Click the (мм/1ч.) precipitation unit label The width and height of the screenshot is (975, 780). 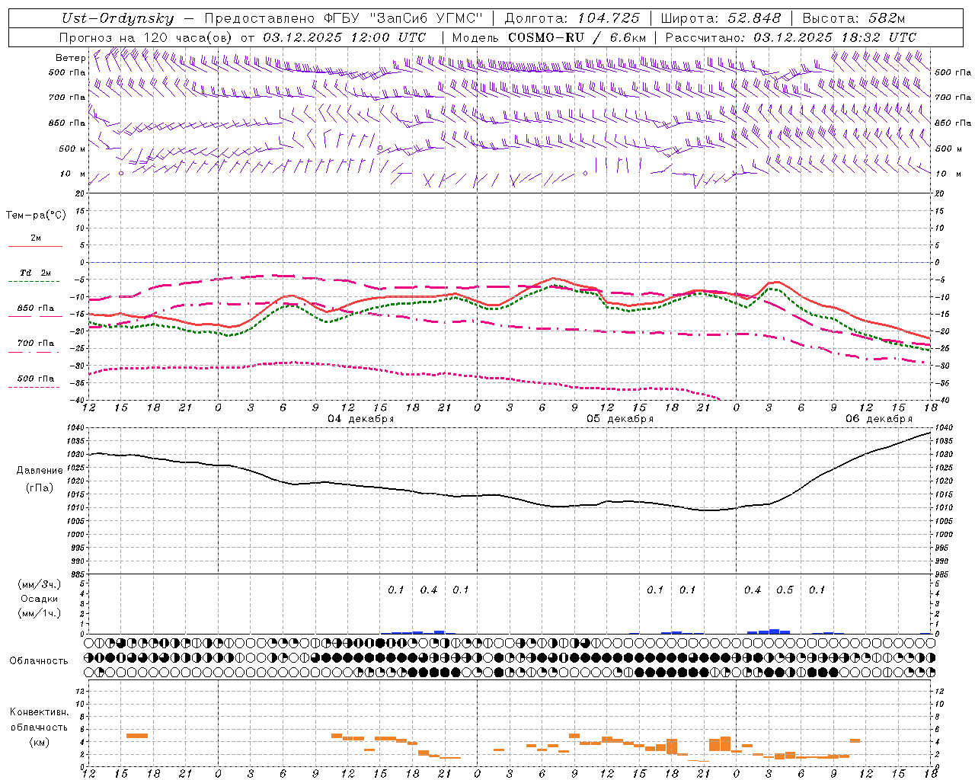pos(39,613)
